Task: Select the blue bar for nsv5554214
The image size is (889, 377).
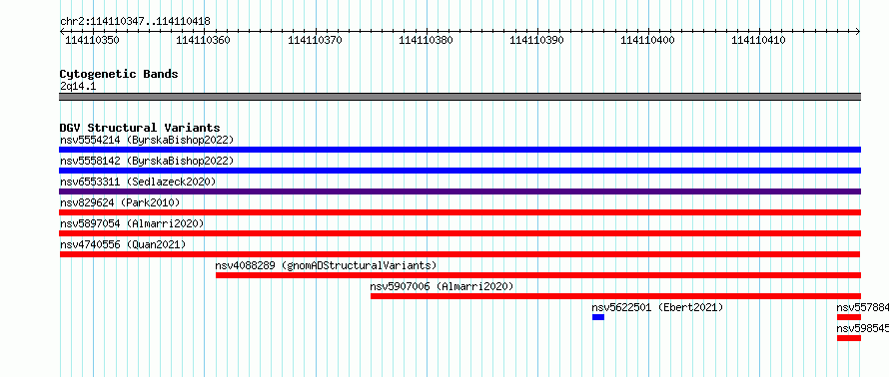Action: point(459,150)
